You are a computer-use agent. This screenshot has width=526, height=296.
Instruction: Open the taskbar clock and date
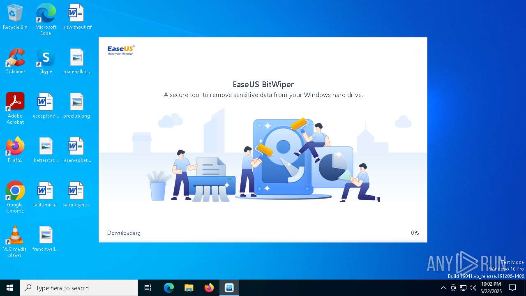pos(491,288)
